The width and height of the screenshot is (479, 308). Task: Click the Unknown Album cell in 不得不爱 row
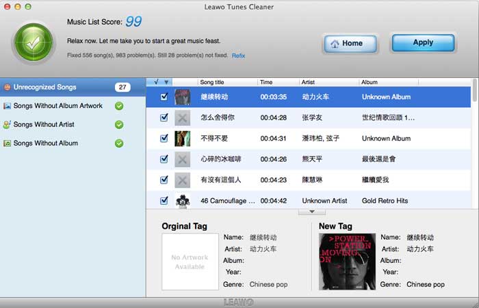[386, 139]
